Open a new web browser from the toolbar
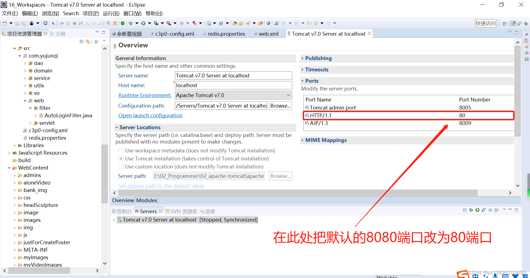The width and height of the screenshot is (530, 278). 268,23
